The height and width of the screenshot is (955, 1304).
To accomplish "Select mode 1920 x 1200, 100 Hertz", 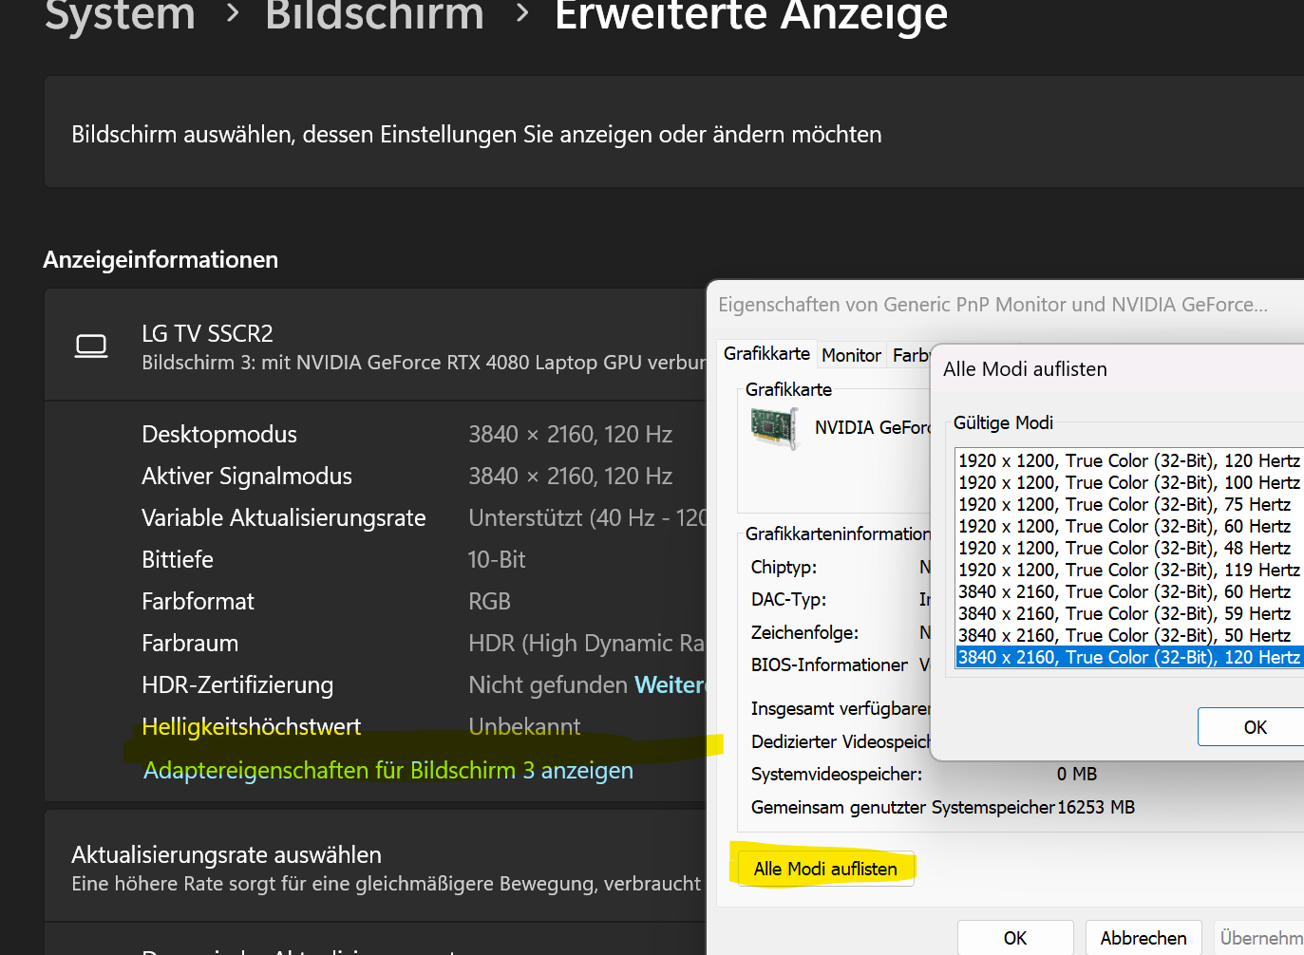I will pos(1129,482).
